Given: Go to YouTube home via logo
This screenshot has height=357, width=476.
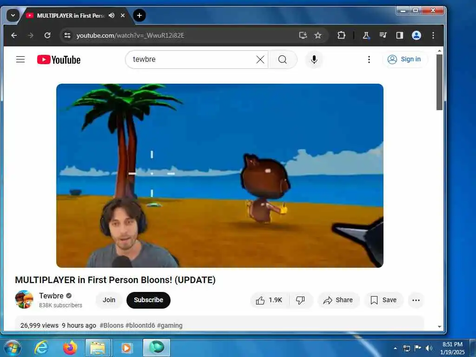Looking at the screenshot, I should click(x=59, y=59).
